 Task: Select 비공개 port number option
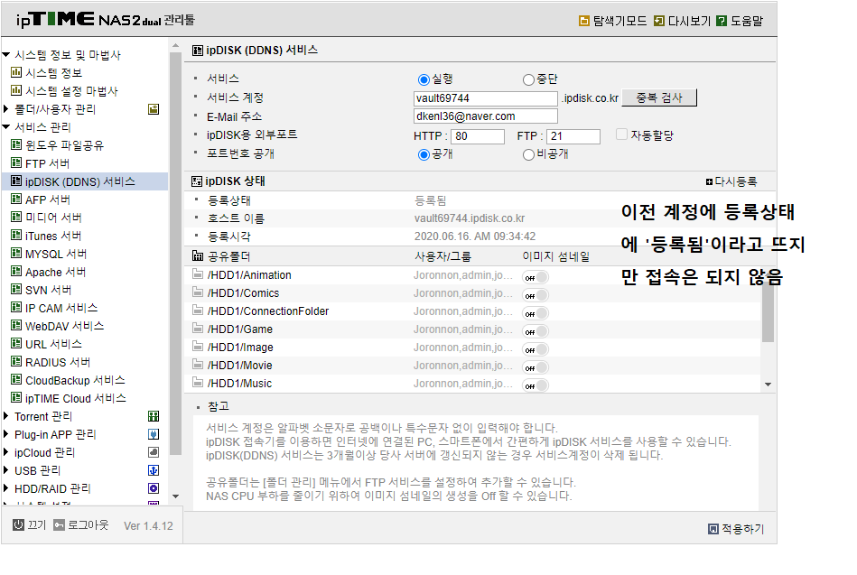tap(528, 154)
